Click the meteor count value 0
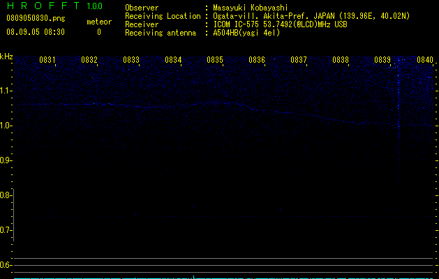 tap(99, 32)
